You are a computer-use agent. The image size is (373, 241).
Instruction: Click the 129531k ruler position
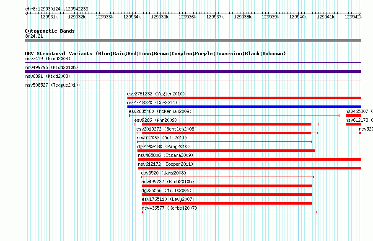(49, 17)
